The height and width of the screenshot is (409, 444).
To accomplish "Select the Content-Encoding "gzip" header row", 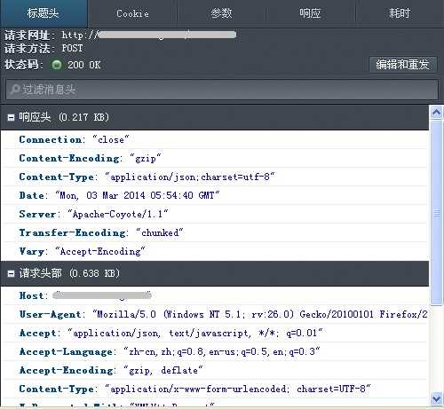I will [215, 158].
